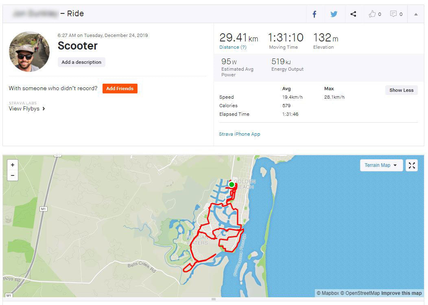Open the Terrain Map style selector
428x305 pixels.
[381, 165]
